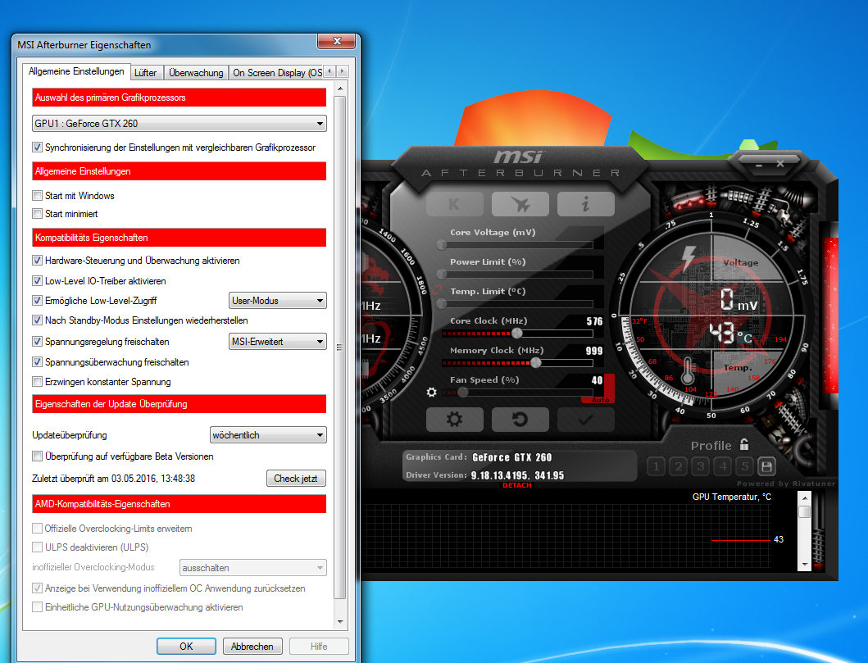
Task: Click the save profile floppy icon
Action: click(766, 466)
